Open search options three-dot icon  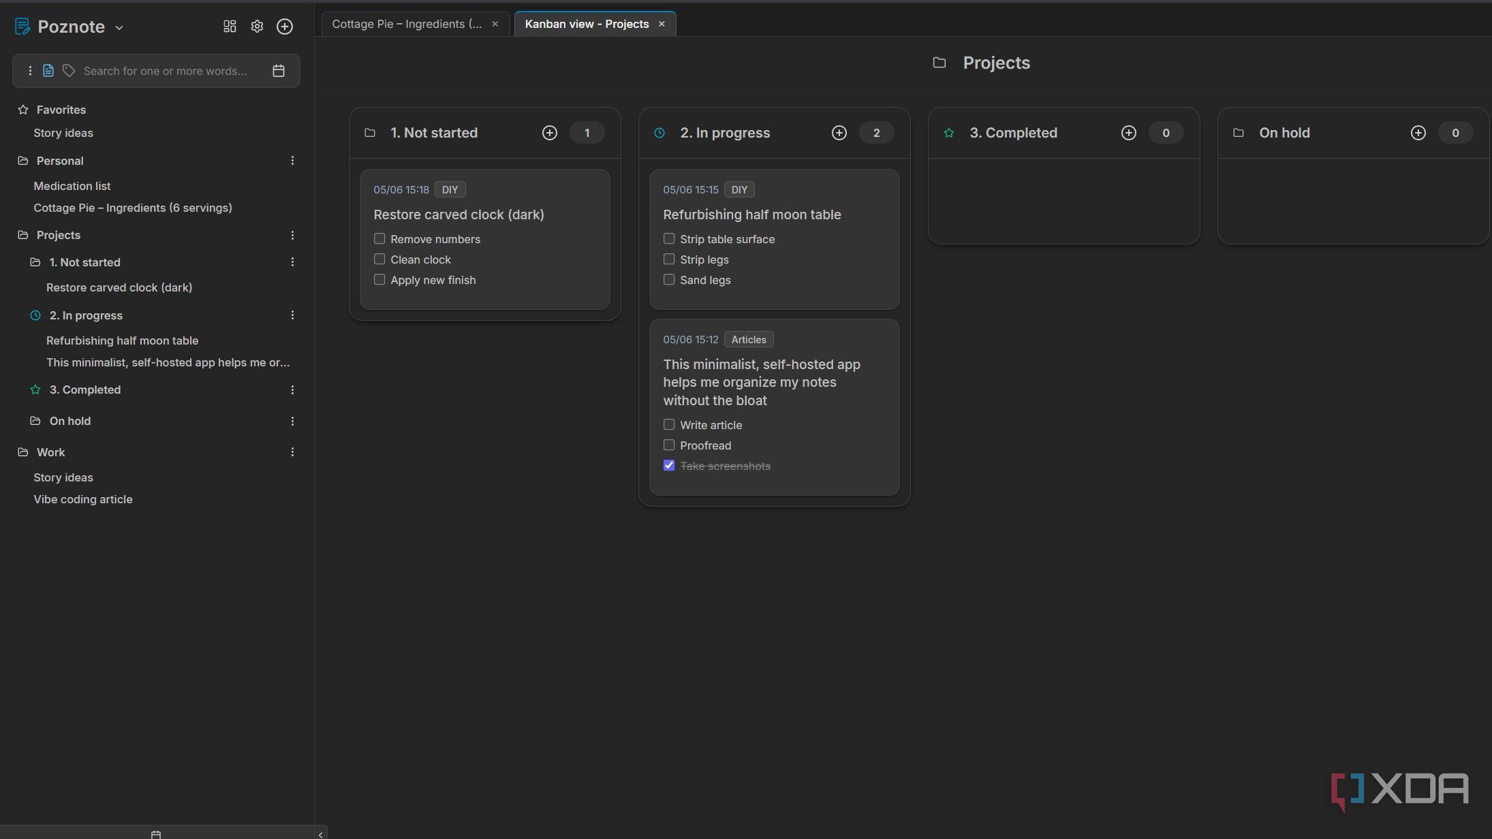pos(30,71)
